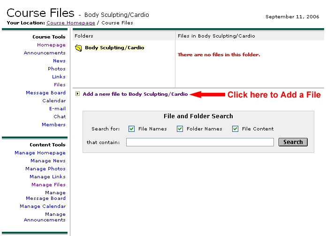View course Members list
The image size is (326, 236).
(x=53, y=125)
